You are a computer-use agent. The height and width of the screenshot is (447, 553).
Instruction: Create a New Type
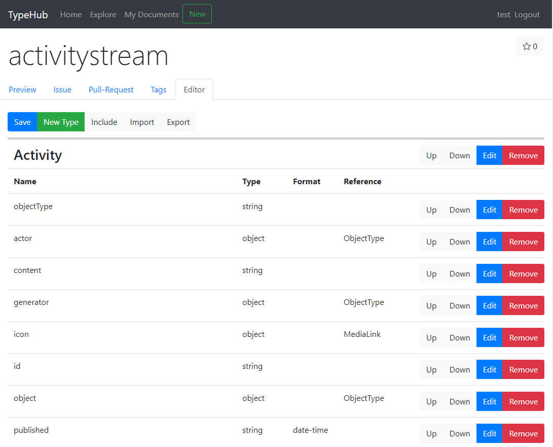(x=61, y=122)
